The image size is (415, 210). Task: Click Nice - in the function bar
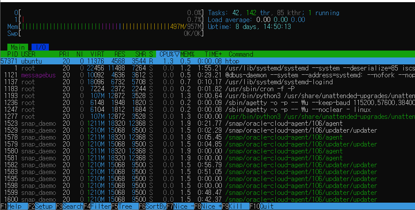(x=180, y=206)
